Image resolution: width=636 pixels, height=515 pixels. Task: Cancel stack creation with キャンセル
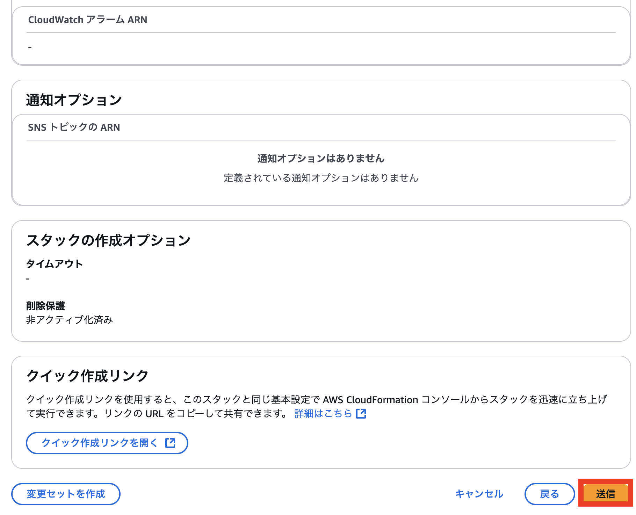(x=479, y=494)
